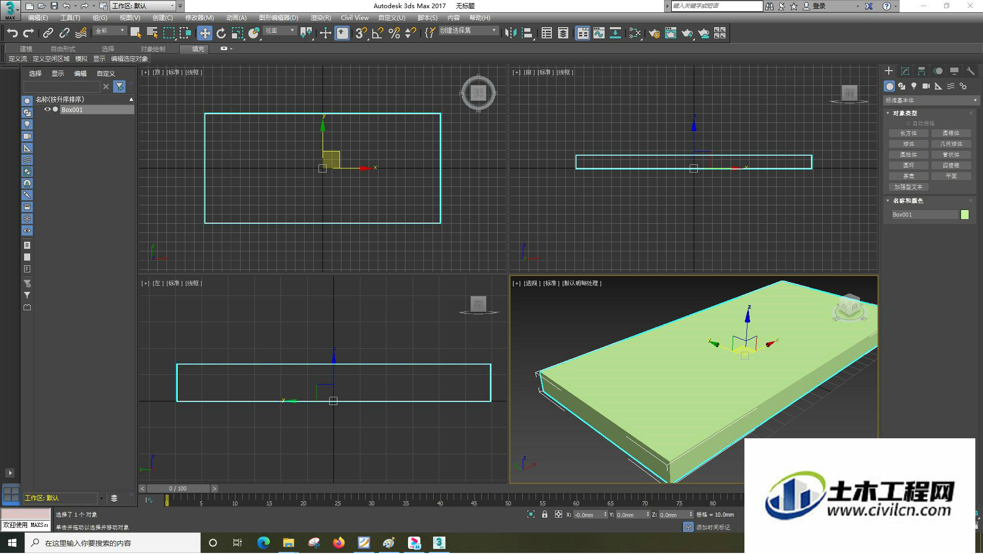The height and width of the screenshot is (554, 983).
Task: Toggle the selection lock padlock icon
Action: coord(545,515)
